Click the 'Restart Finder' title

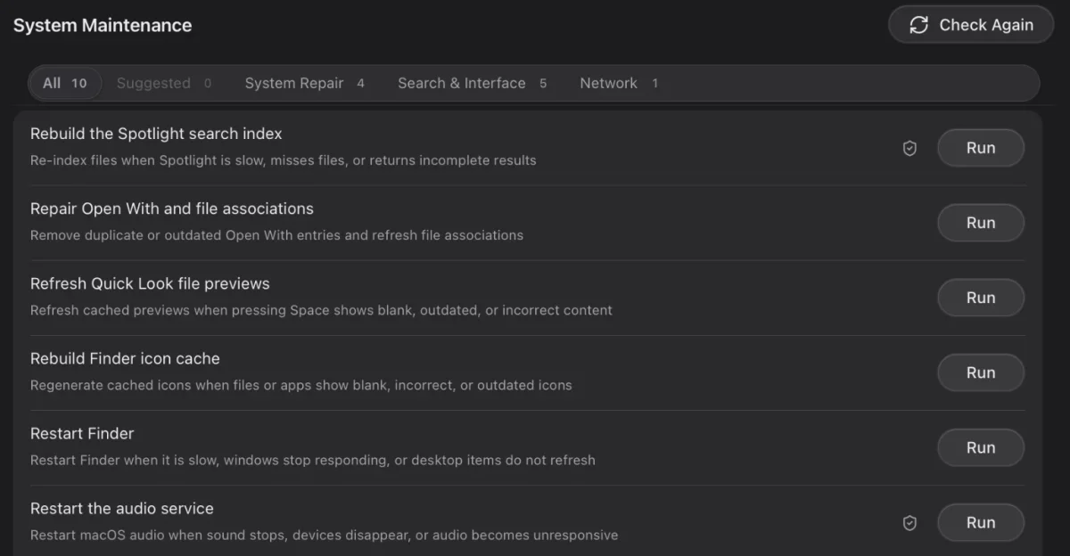(82, 433)
